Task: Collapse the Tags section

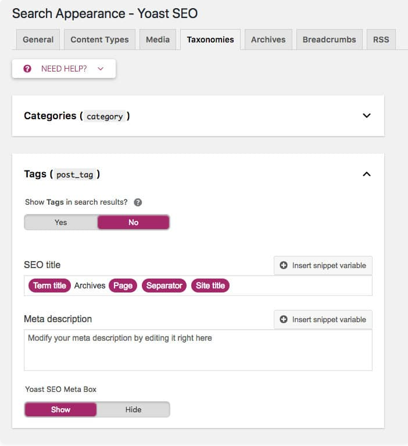Action: (x=366, y=174)
